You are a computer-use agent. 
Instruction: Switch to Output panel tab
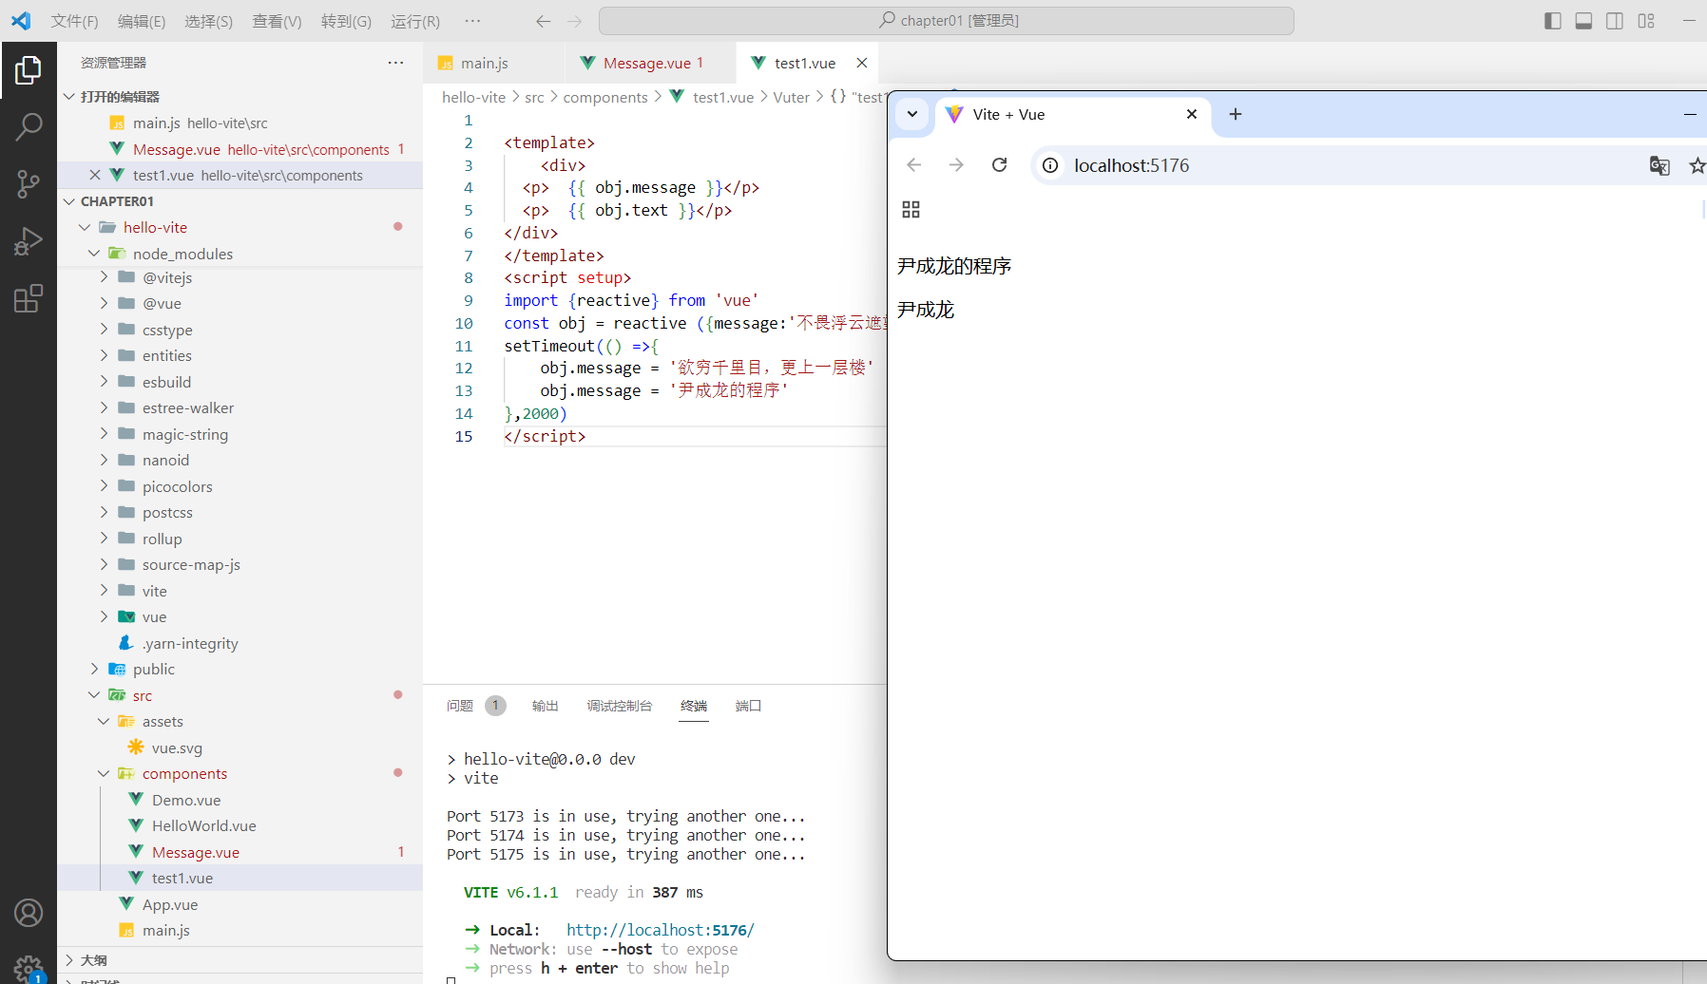click(545, 706)
